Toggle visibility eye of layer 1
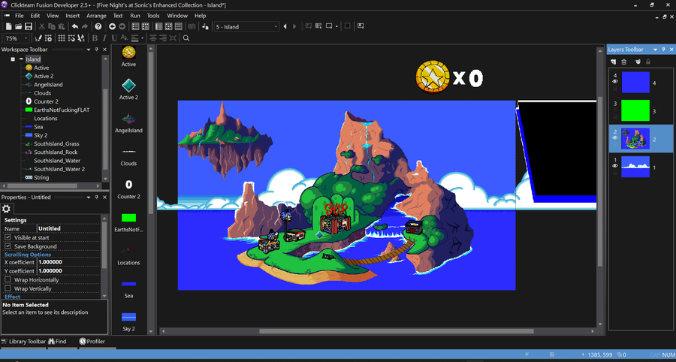 click(x=615, y=165)
